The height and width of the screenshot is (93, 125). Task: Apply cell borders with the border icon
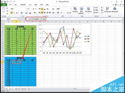click(21, 13)
